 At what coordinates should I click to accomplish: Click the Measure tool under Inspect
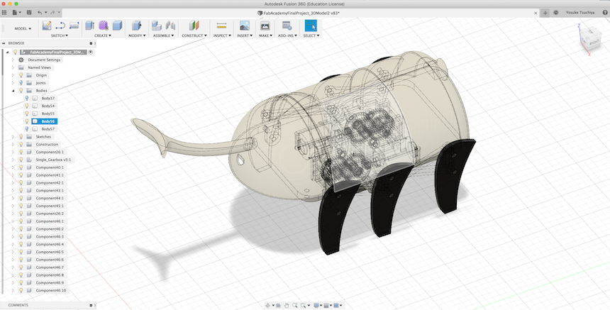(x=221, y=26)
